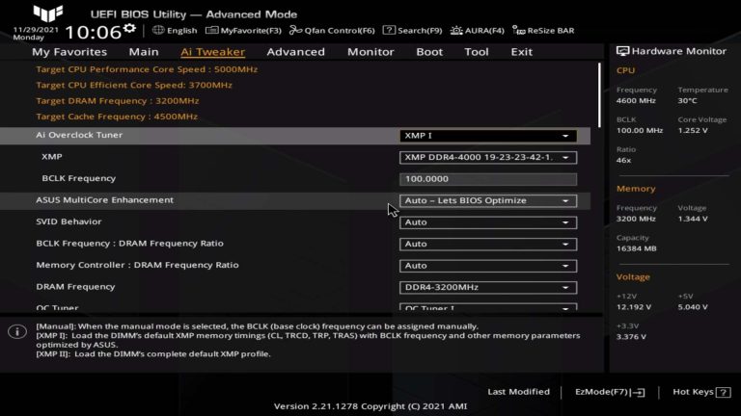The width and height of the screenshot is (741, 416).
Task: Expand the XMP profile dropdown
Action: (488, 158)
